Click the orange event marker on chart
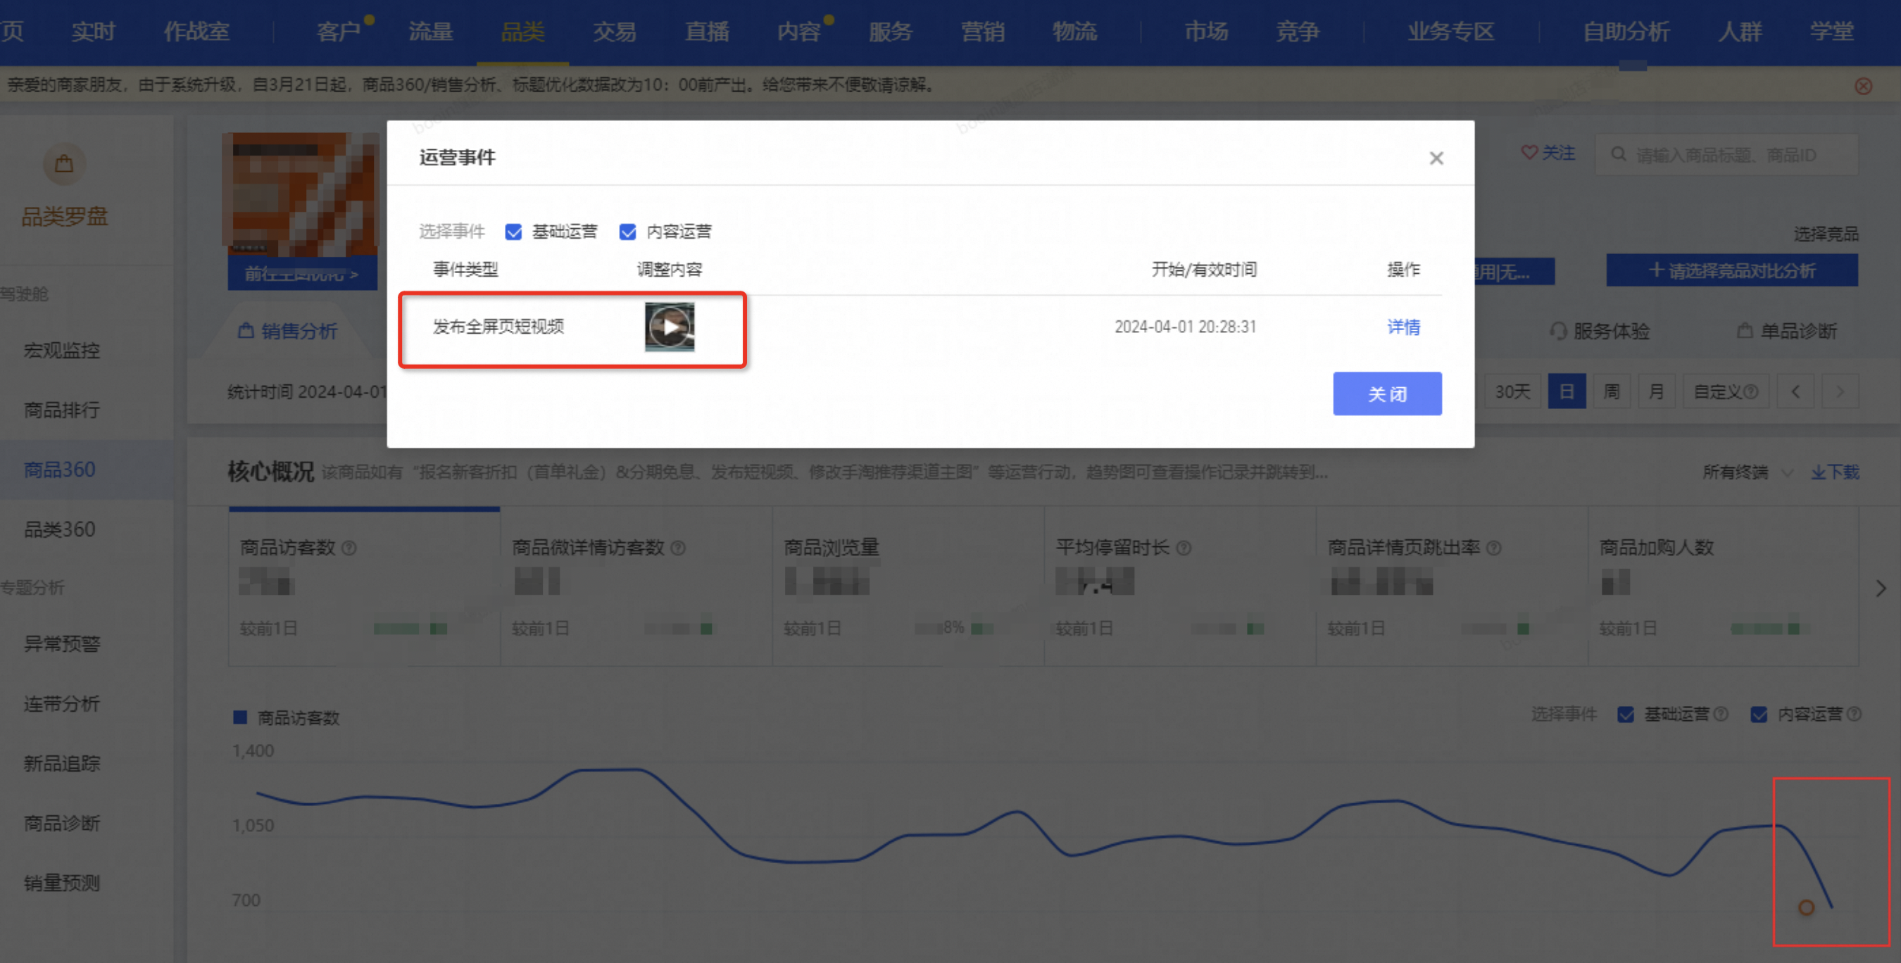The image size is (1901, 963). point(1806,907)
